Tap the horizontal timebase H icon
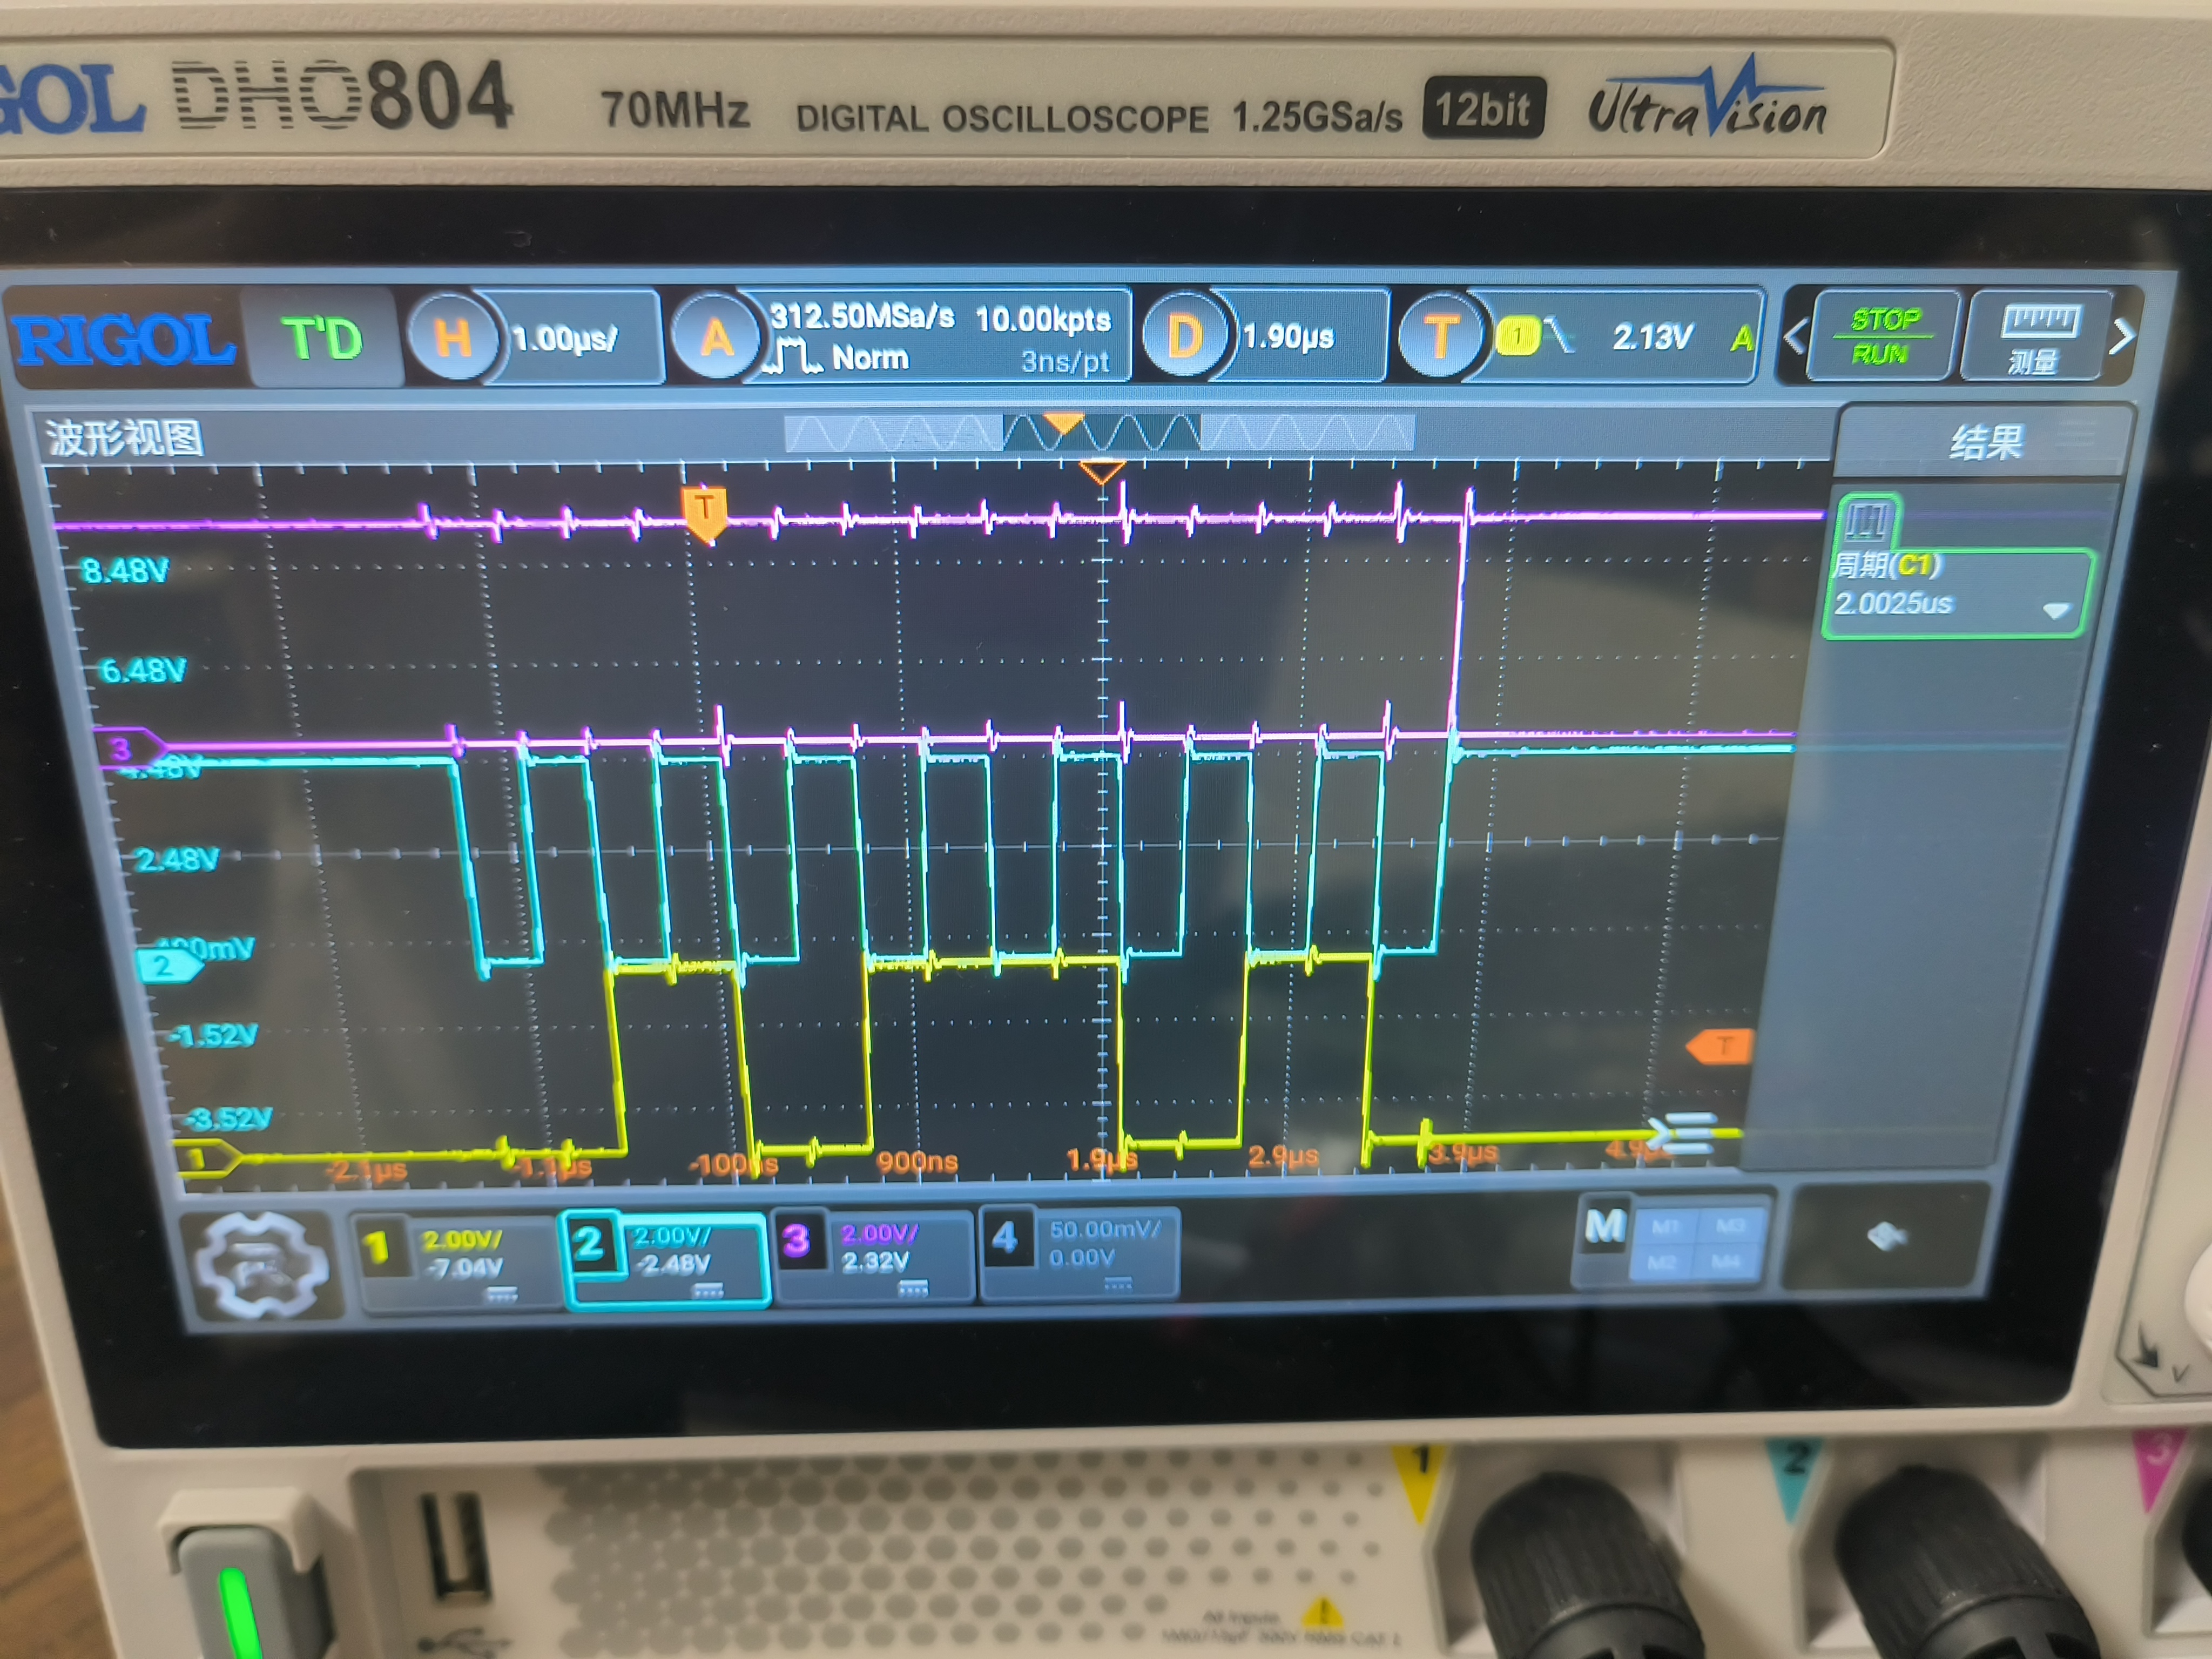This screenshot has height=1659, width=2212. 452,338
